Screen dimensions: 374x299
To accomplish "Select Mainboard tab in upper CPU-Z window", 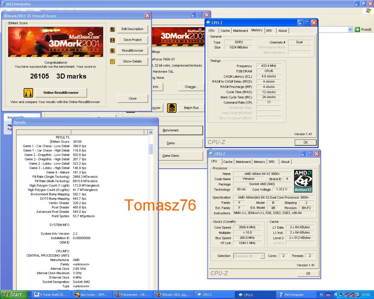I will 241,31.
